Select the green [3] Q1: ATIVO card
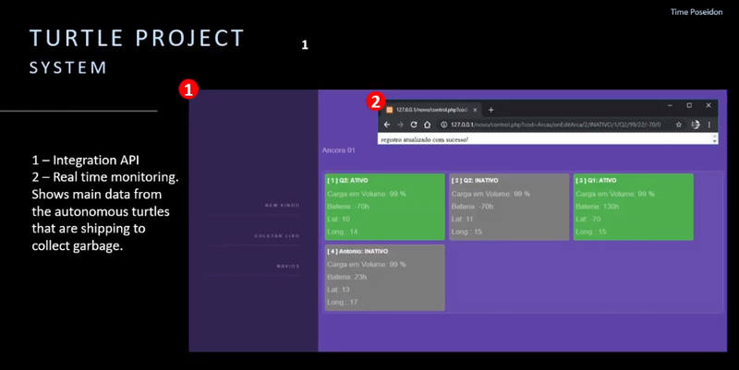 point(633,206)
